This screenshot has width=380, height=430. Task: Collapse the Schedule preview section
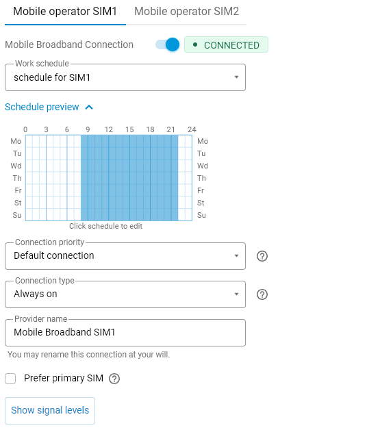click(49, 107)
